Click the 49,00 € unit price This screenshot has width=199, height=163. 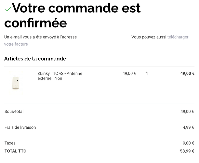[x=129, y=74]
